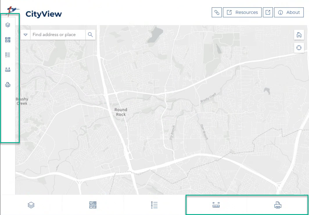Screen dimensions: 309x215
Task: Open the print tool from the left sidebar
Action: pyautogui.click(x=8, y=85)
